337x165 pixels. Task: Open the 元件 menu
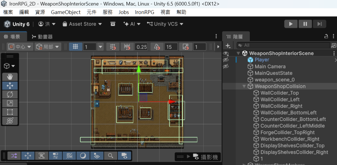click(x=92, y=12)
